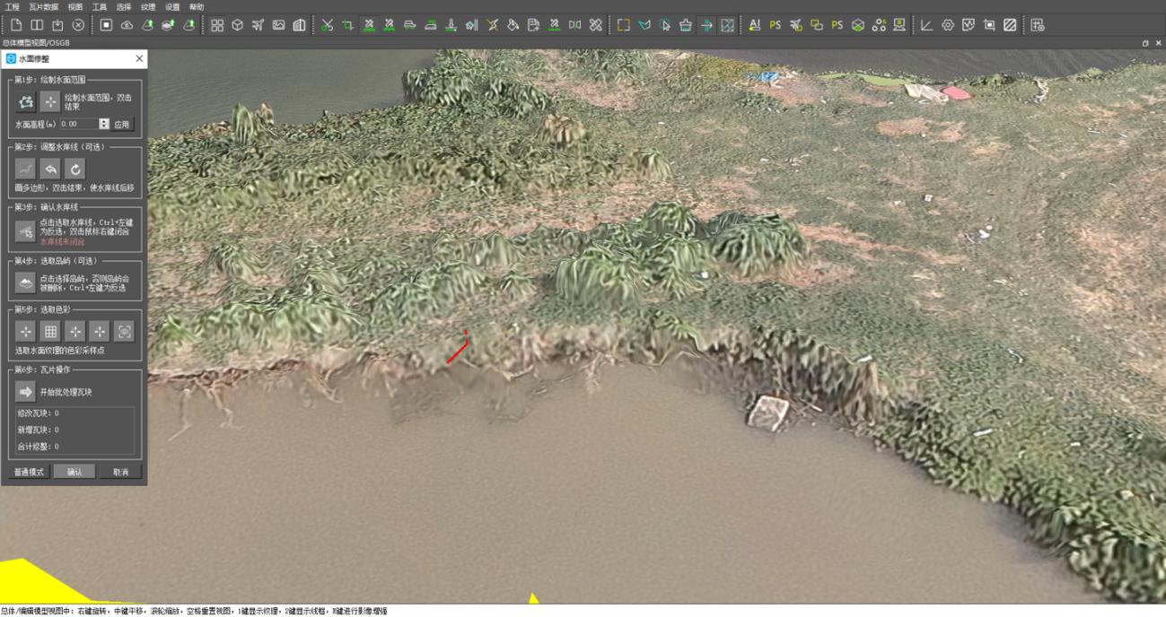Click the 水面高程 value input field
The image size is (1166, 617).
click(78, 124)
